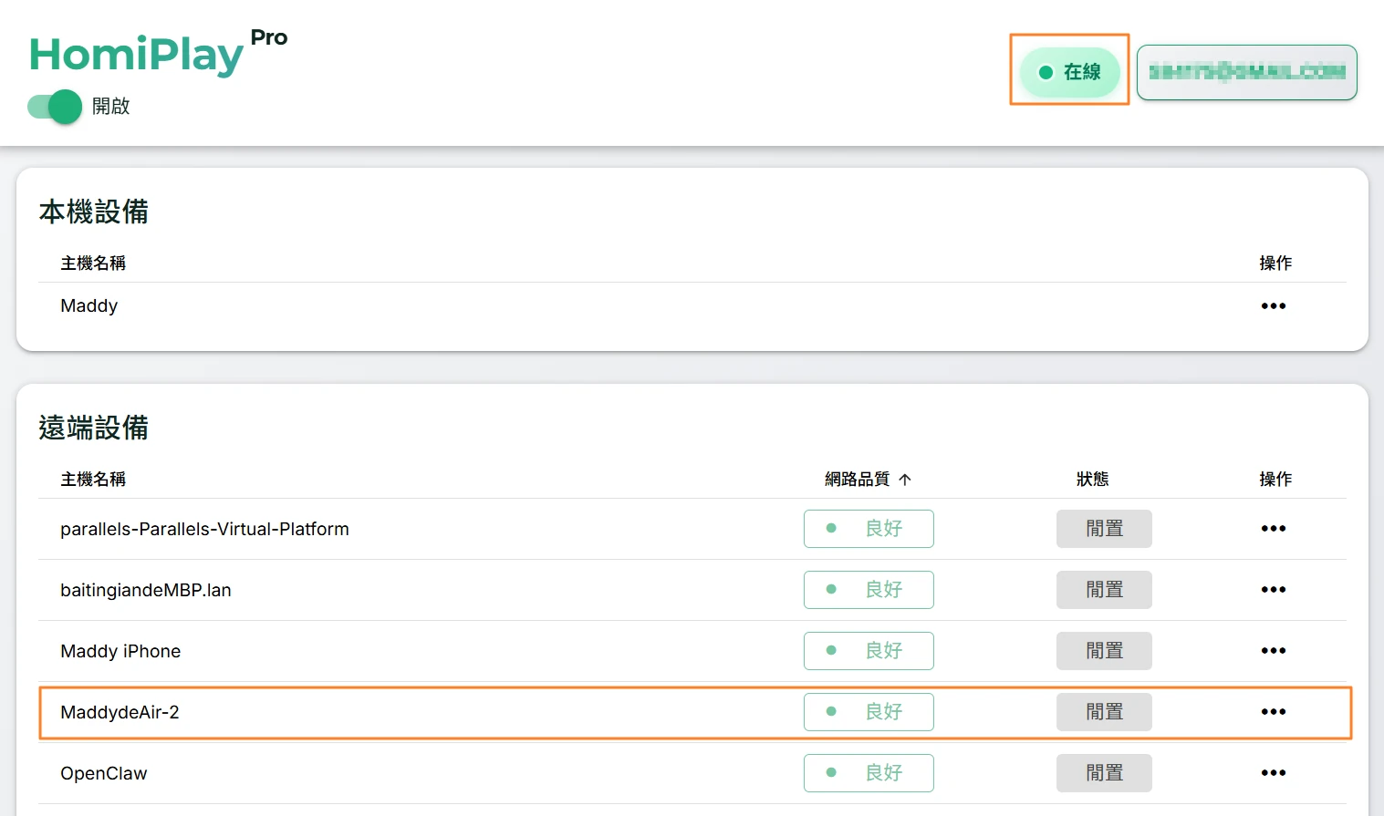1384x816 pixels.
Task: Select the parallels-Parallels-Virtual-Platform device name
Action: click(x=204, y=530)
